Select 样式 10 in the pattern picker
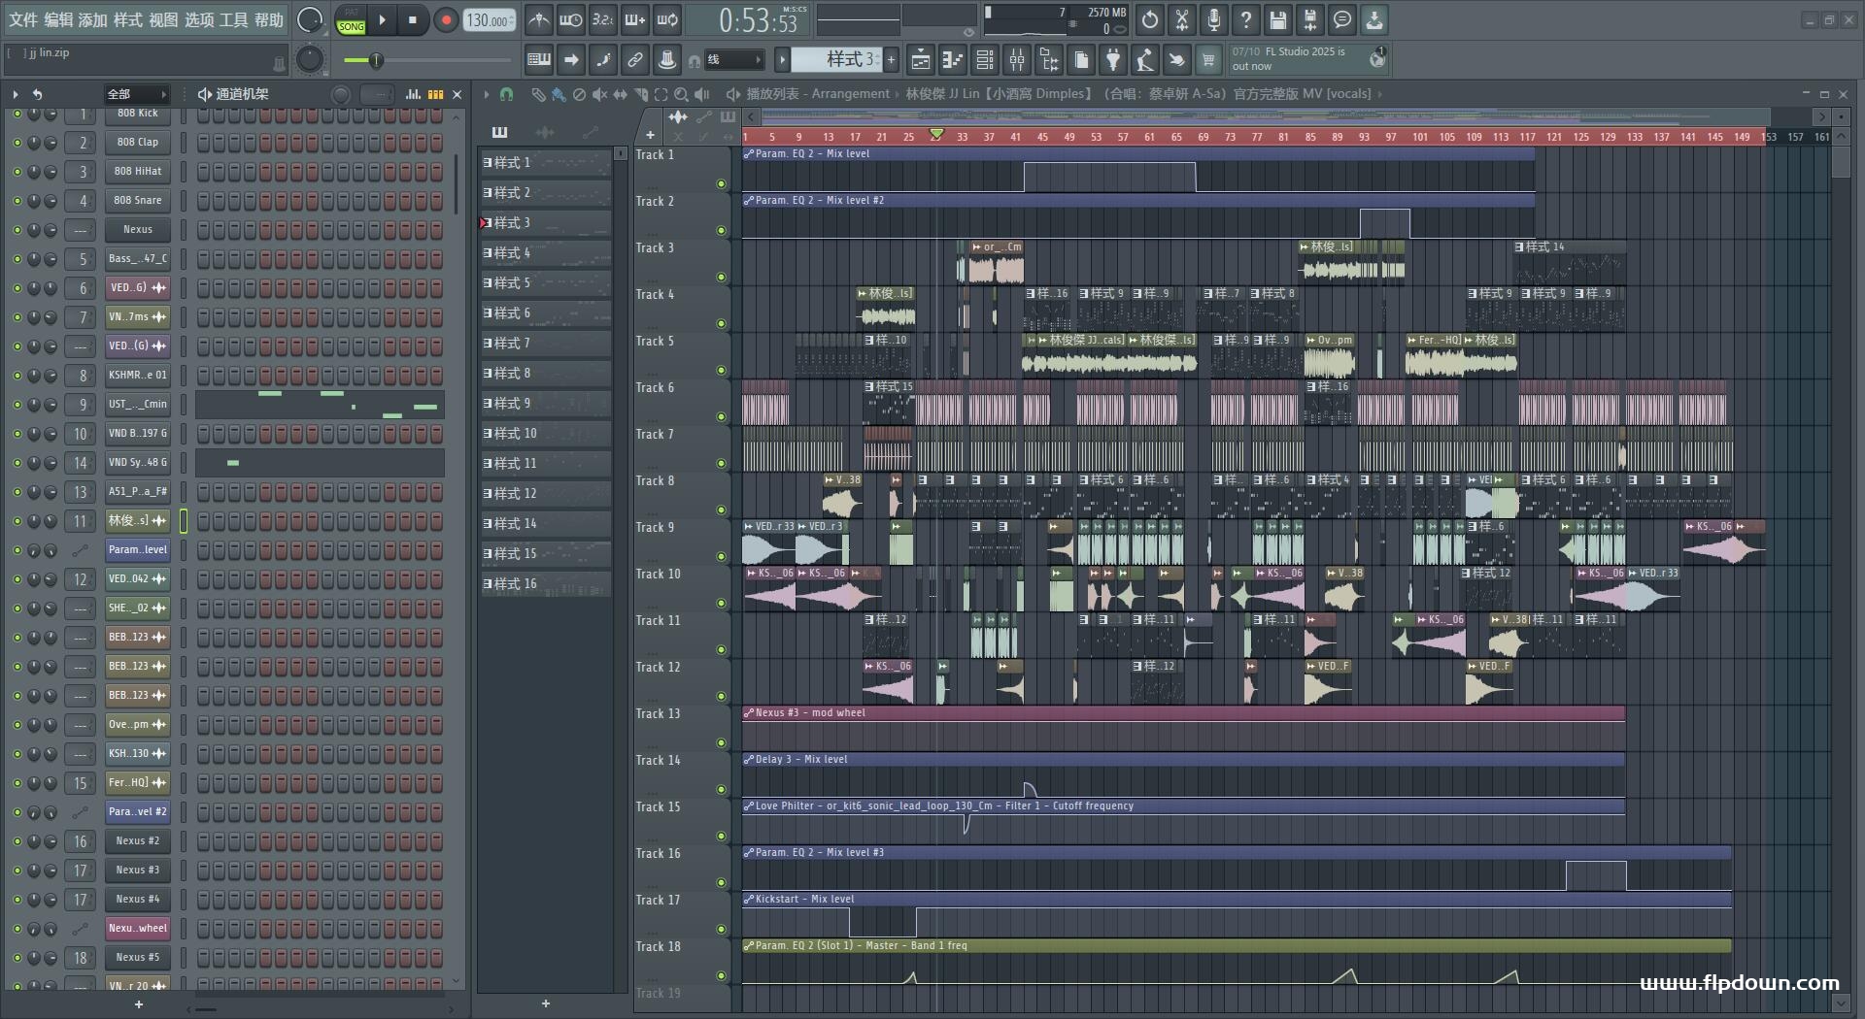The height and width of the screenshot is (1019, 1865). point(546,434)
